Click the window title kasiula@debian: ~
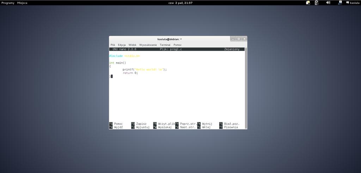Image resolution: width=361 pixels, height=173 pixels. (170, 39)
